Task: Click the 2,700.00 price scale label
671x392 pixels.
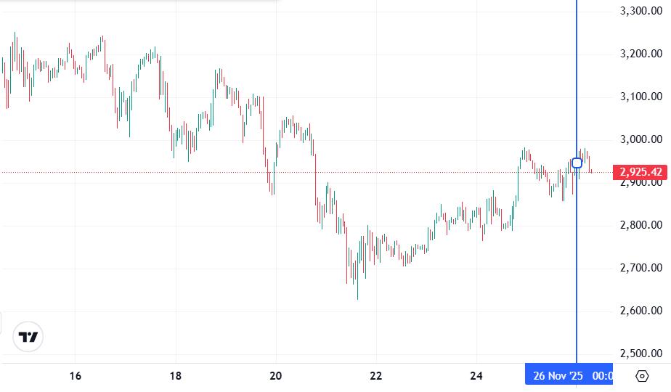Action: tap(640, 268)
